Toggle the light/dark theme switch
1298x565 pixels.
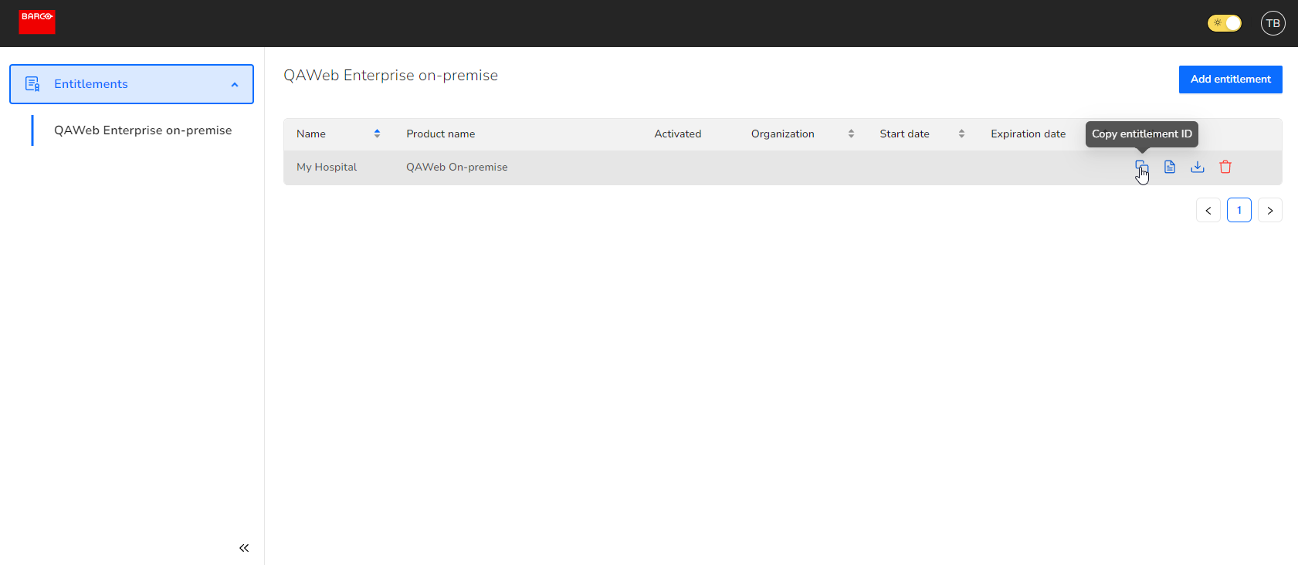tap(1224, 23)
